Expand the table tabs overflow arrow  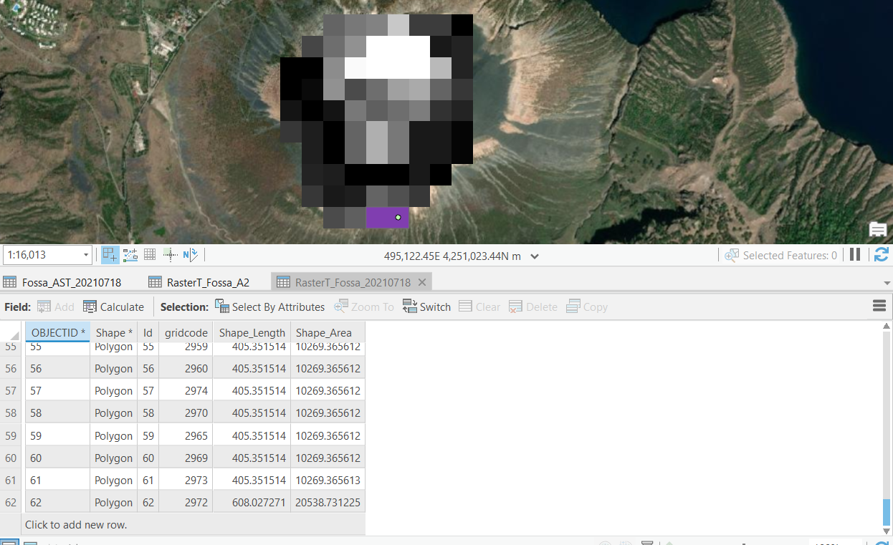[887, 283]
